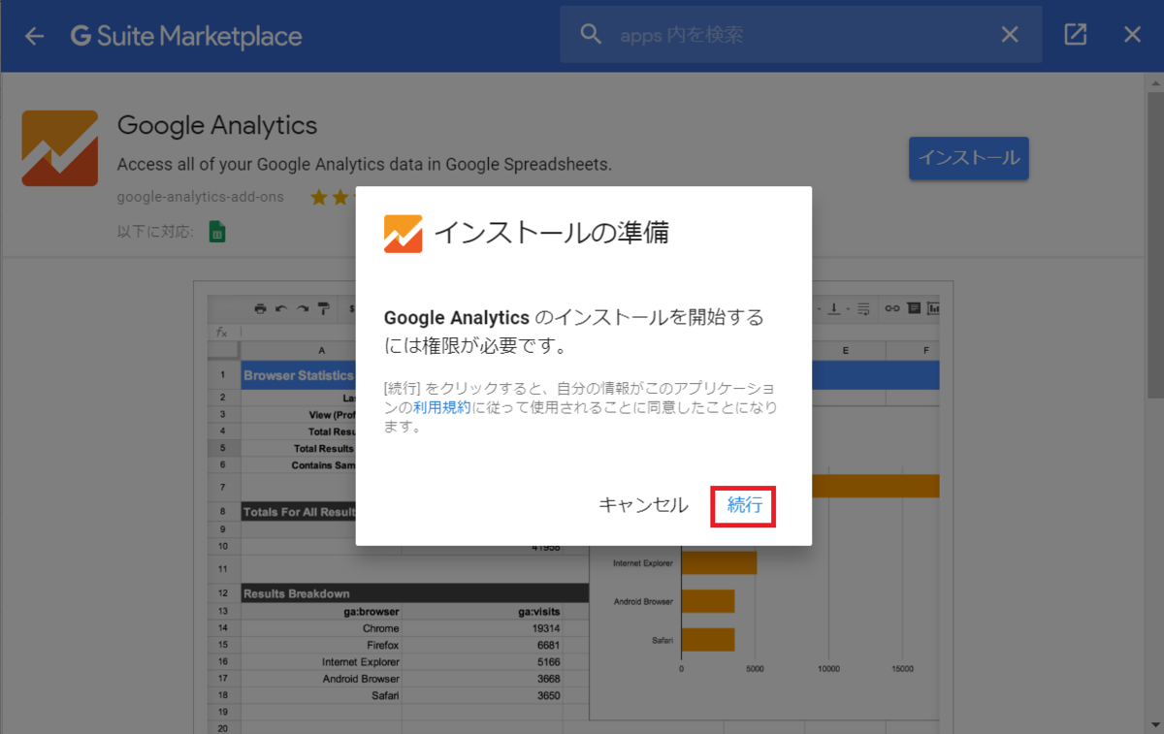Open Marketplace in a new window icon
Screen dimensions: 1164x734
(1075, 35)
